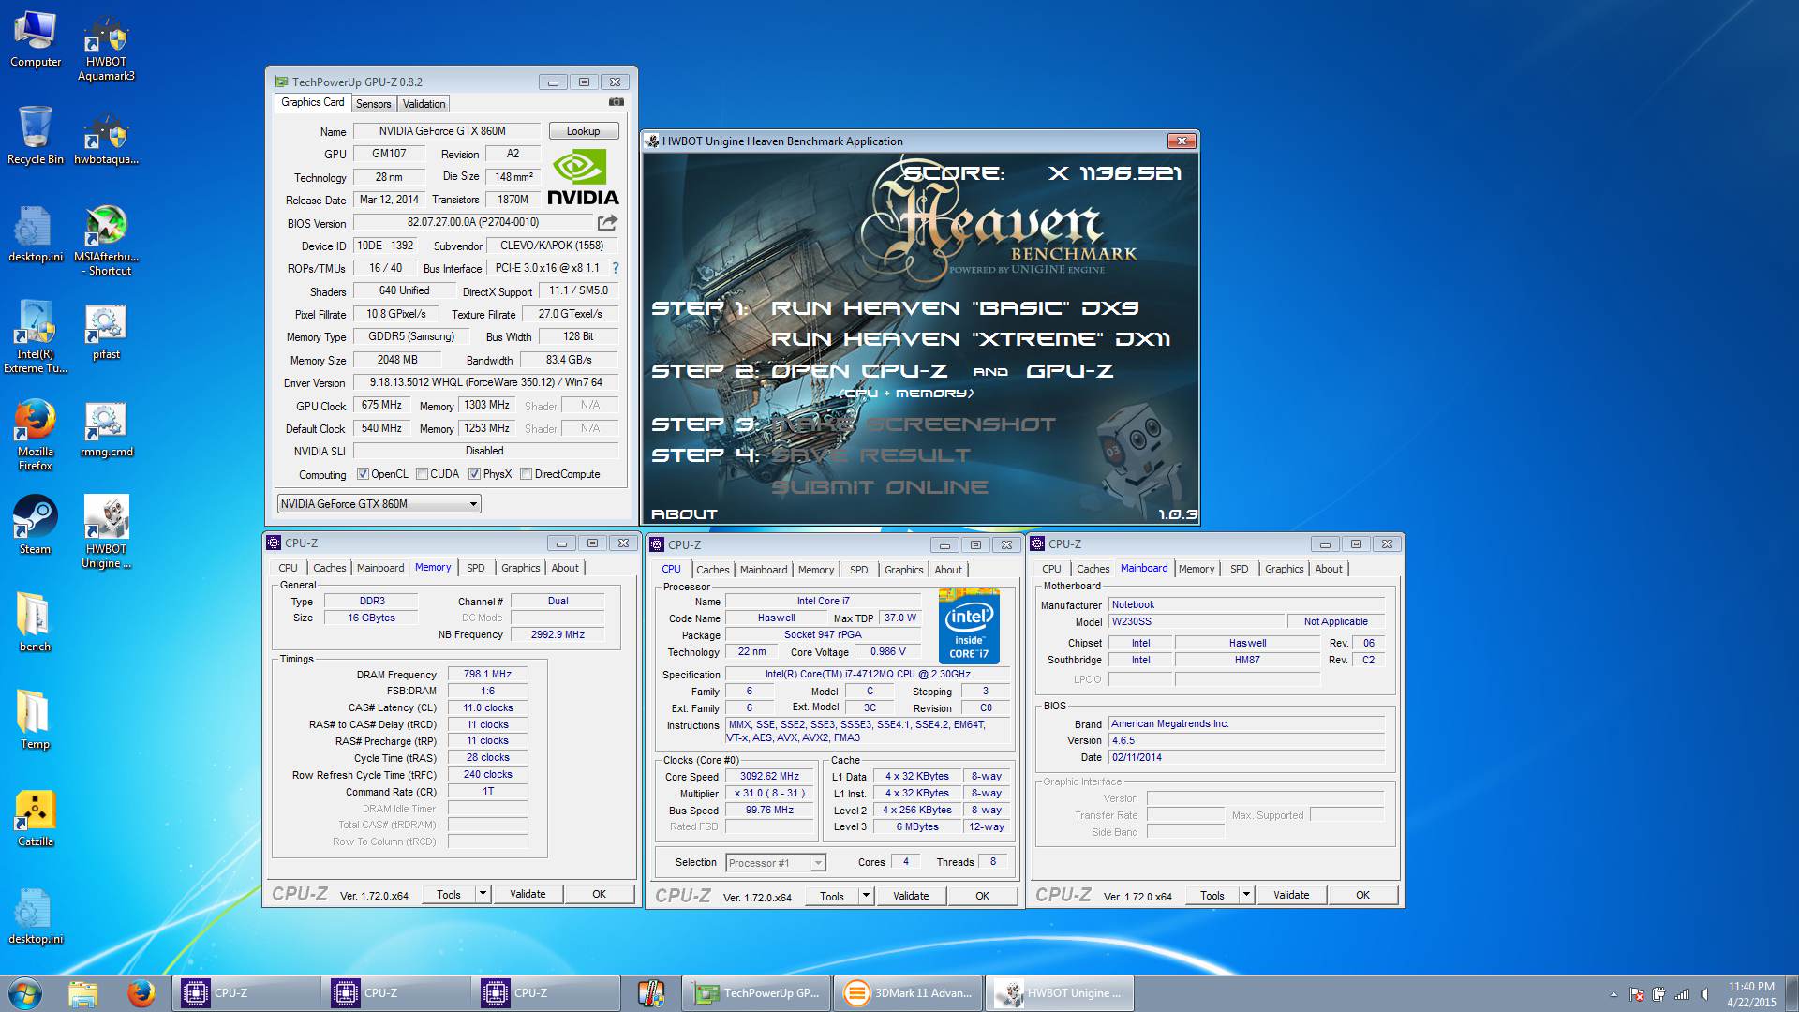The height and width of the screenshot is (1012, 1799).
Task: Select MSIAfterburner shortcut on desktop
Action: tap(106, 241)
